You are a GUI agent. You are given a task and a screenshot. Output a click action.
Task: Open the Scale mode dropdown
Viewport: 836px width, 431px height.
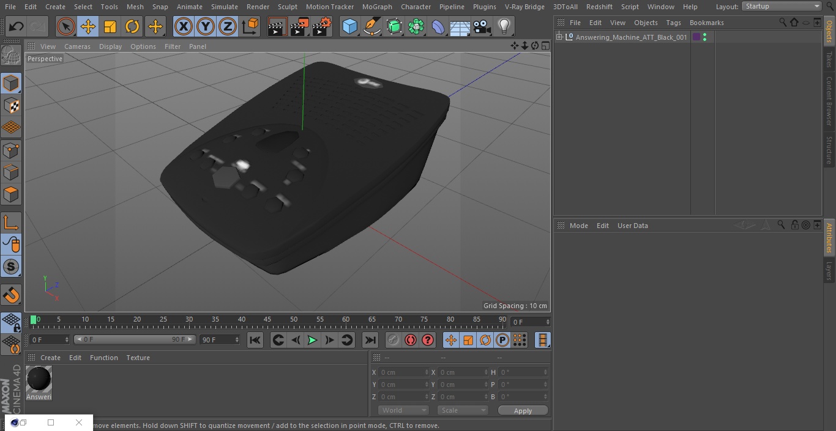[x=463, y=410]
